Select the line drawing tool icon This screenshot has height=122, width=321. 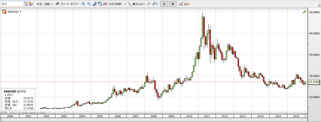(x=129, y=4)
